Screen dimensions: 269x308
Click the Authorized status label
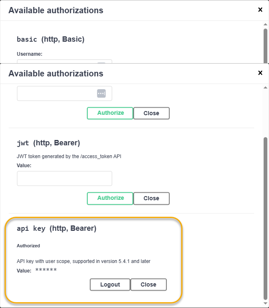click(x=29, y=246)
